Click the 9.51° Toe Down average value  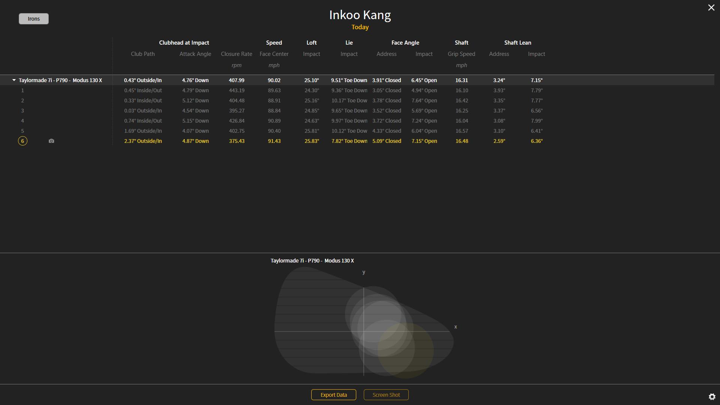tap(349, 80)
